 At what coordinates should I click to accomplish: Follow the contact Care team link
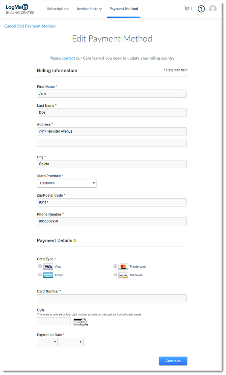(x=68, y=58)
